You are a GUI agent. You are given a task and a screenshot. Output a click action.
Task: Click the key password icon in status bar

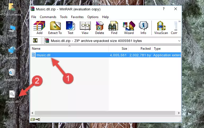point(38,120)
